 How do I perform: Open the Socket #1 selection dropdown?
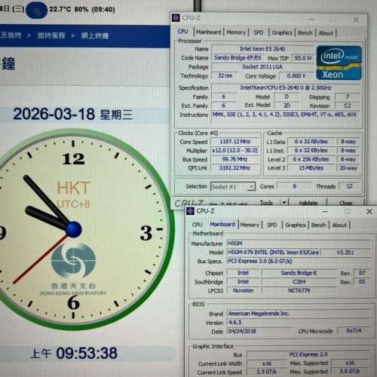point(233,186)
